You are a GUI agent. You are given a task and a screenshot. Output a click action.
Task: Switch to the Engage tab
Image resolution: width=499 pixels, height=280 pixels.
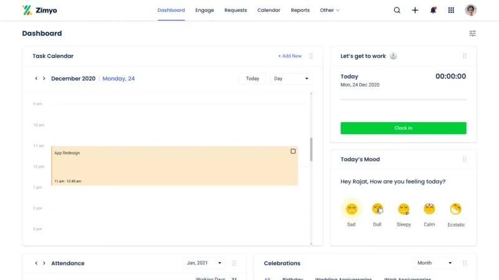[x=205, y=10]
